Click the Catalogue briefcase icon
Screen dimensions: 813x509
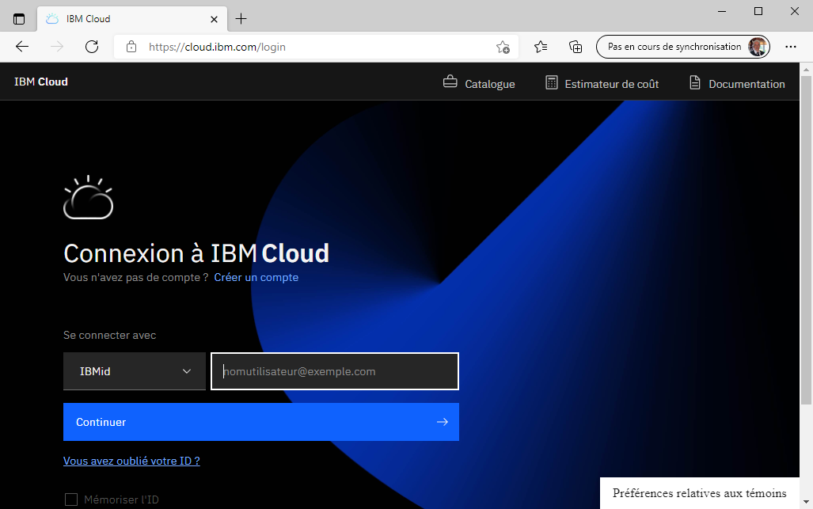(x=450, y=82)
